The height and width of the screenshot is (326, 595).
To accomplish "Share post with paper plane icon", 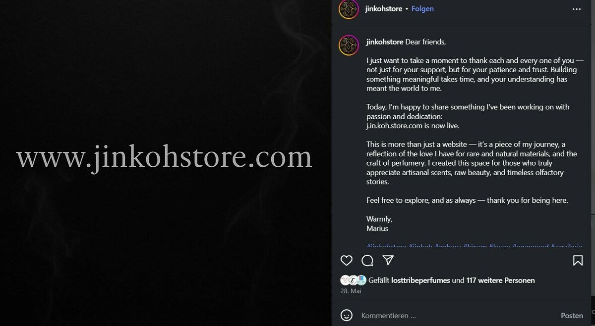I will (x=388, y=260).
